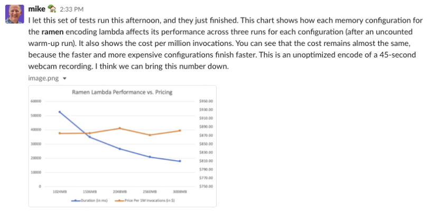Click the image.png file name label
The width and height of the screenshot is (428, 212).
pos(44,78)
